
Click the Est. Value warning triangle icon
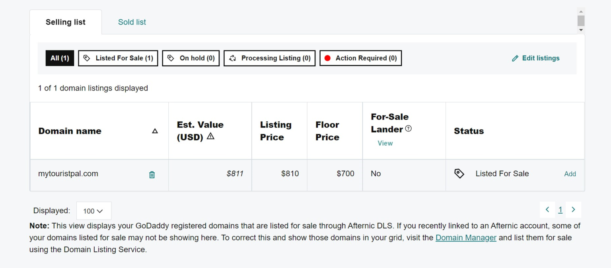[x=211, y=137]
